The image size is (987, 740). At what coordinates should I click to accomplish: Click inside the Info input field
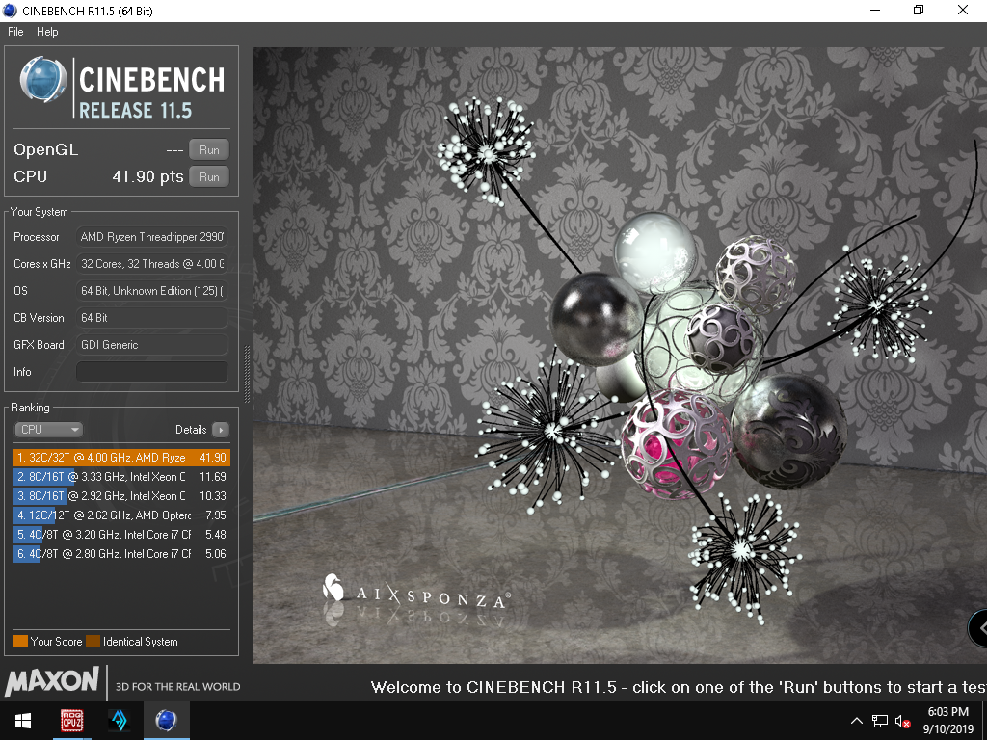(151, 372)
